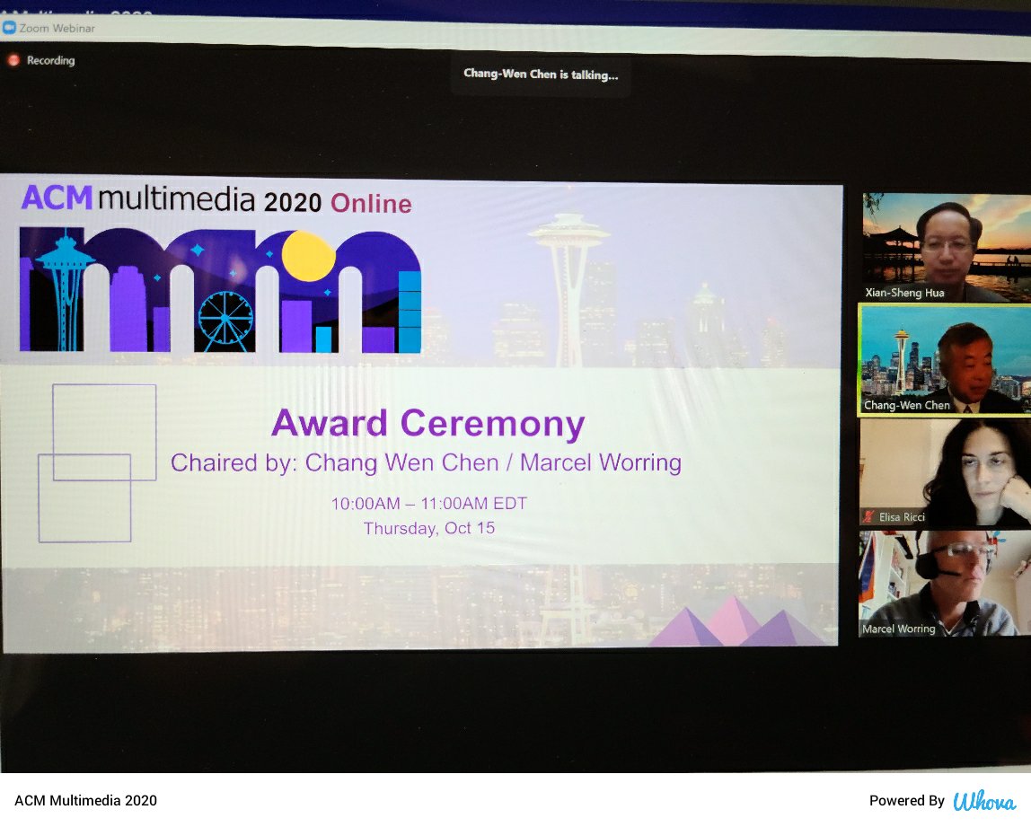Click the colorful 'mm' Seattle skyline logo
Image resolution: width=1031 pixels, height=827 pixels.
(x=220, y=290)
